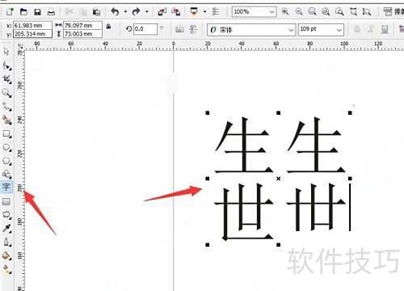404x291 pixels.
Task: Undo the last action
Action: tap(115, 11)
